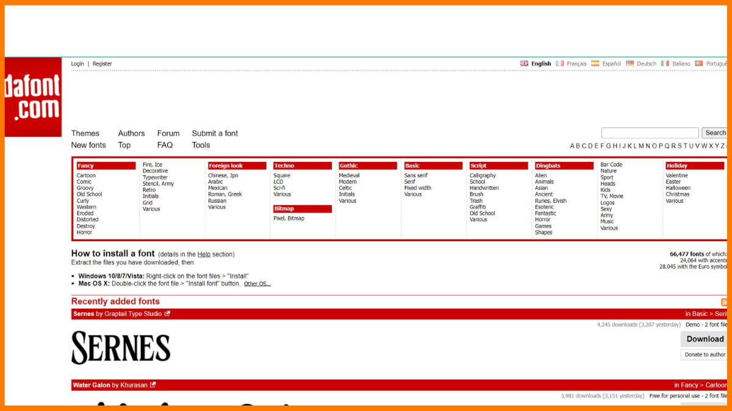This screenshot has width=732, height=411.
Task: Open the Themes menu item
Action: coord(85,133)
